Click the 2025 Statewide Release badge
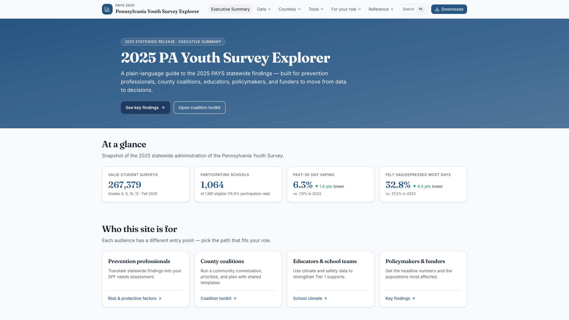The height and width of the screenshot is (320, 569). pos(173,42)
